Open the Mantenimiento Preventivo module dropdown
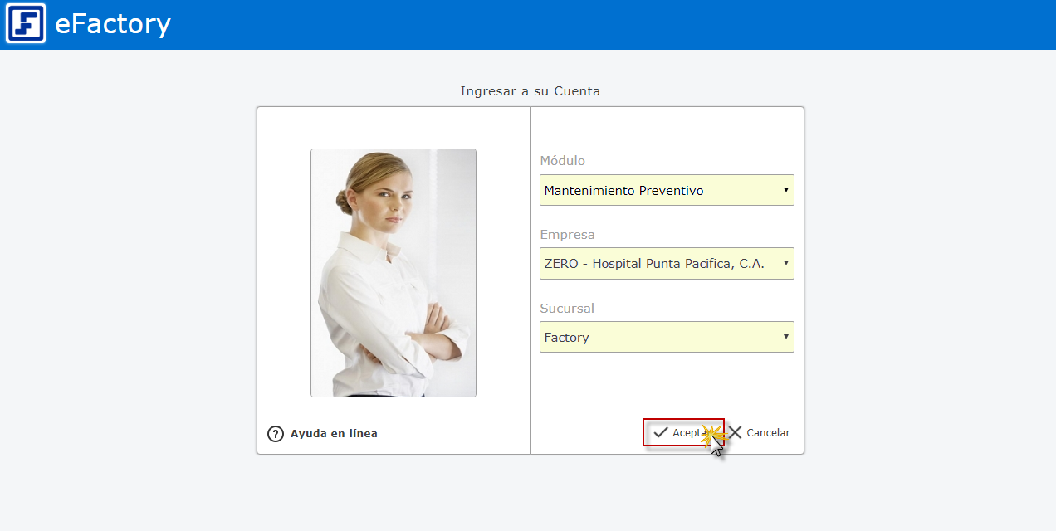 point(656,190)
